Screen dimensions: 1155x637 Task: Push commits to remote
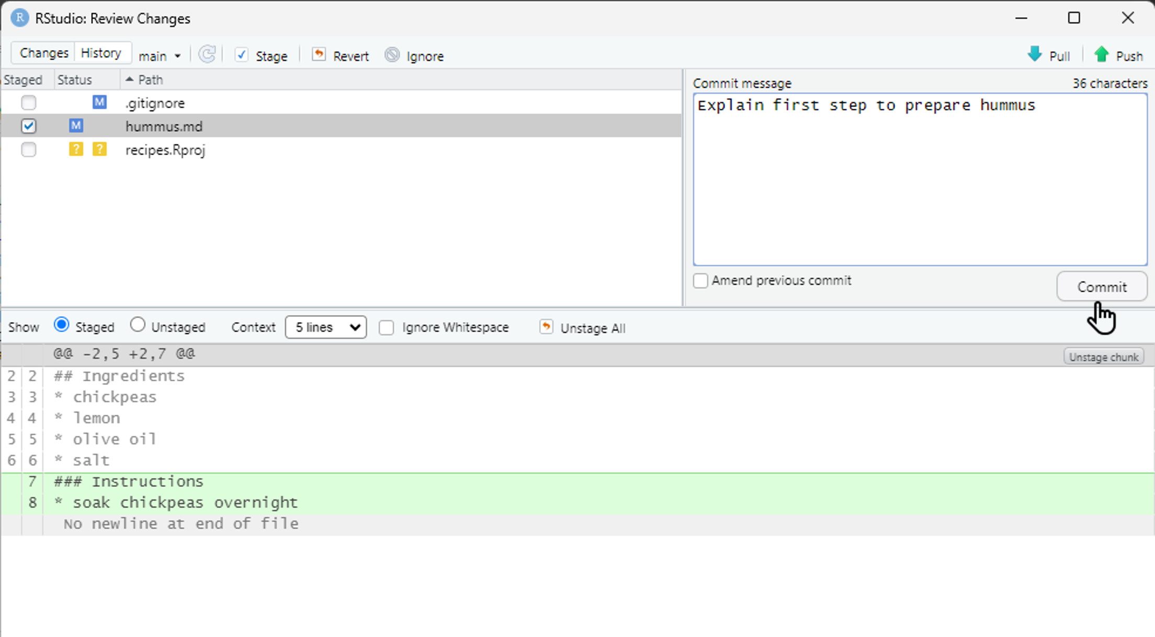(x=1102, y=54)
